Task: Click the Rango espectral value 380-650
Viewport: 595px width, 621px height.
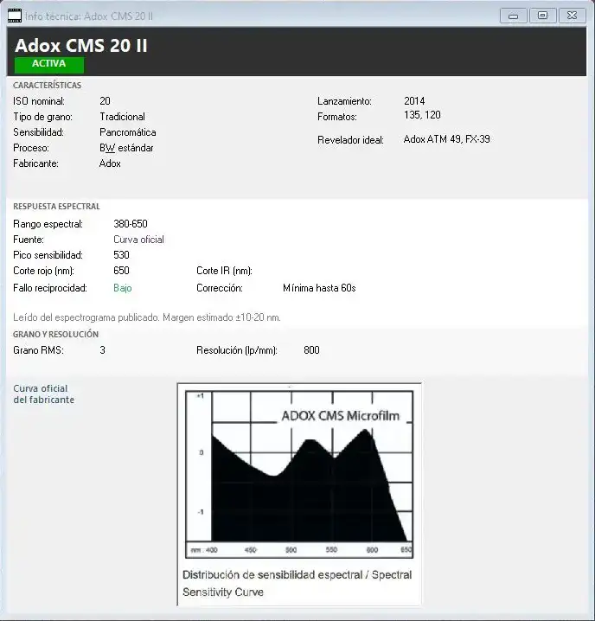Action: [131, 224]
